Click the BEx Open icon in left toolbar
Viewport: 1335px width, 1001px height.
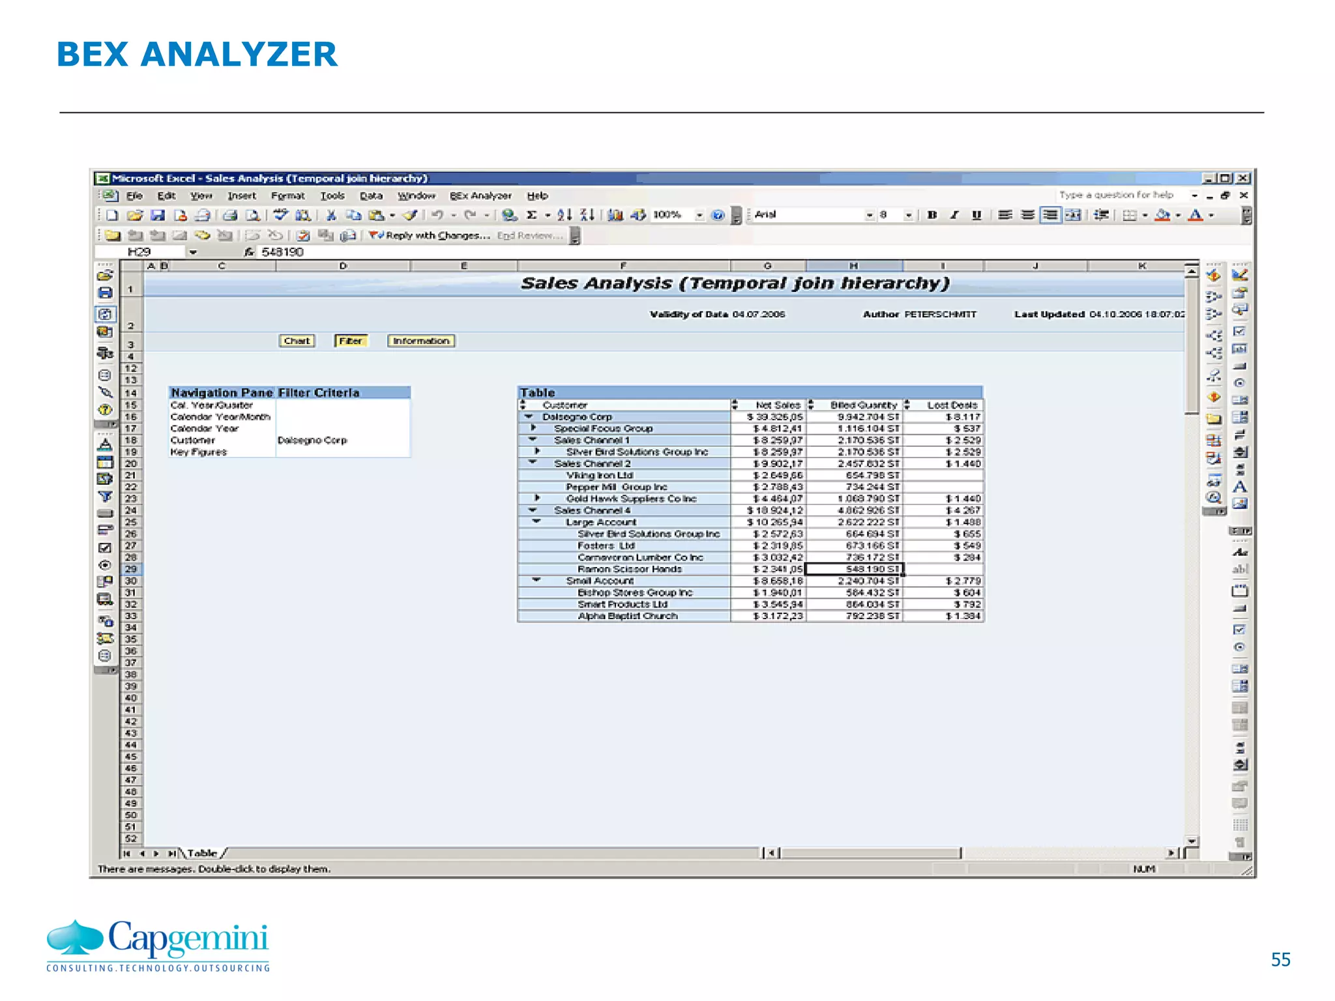tap(105, 275)
